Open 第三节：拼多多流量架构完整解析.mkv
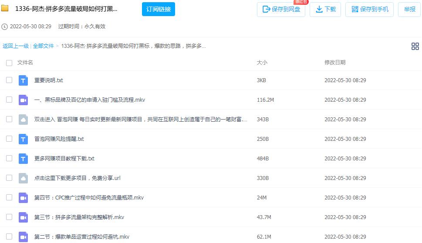 pyautogui.click(x=79, y=217)
